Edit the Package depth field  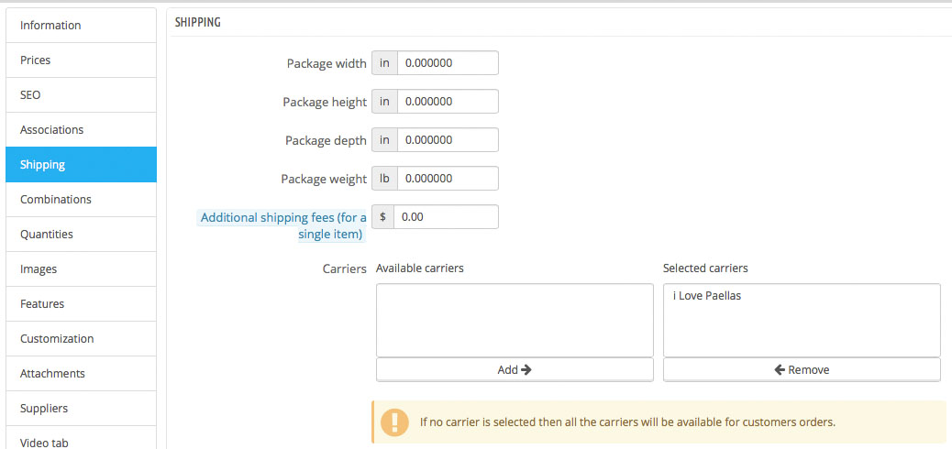click(448, 140)
